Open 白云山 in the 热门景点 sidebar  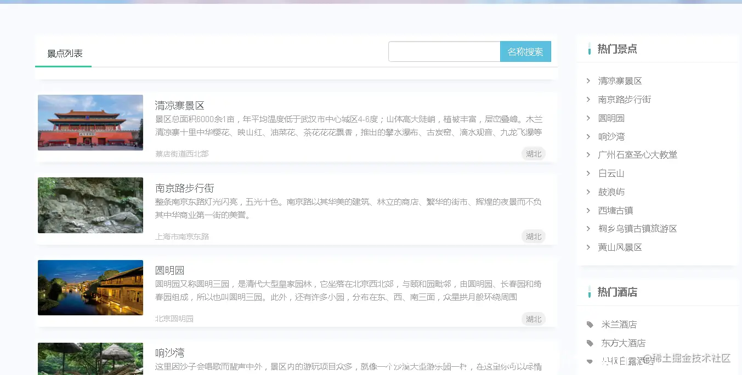click(611, 174)
